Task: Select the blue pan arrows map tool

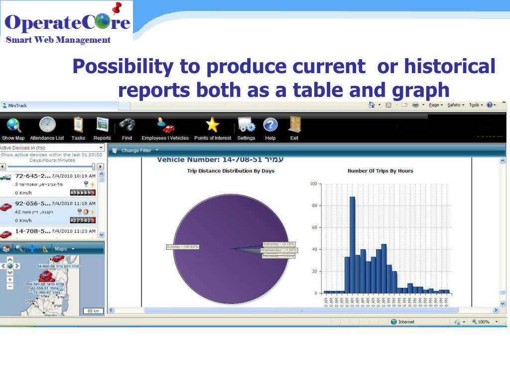Action: pos(32,249)
